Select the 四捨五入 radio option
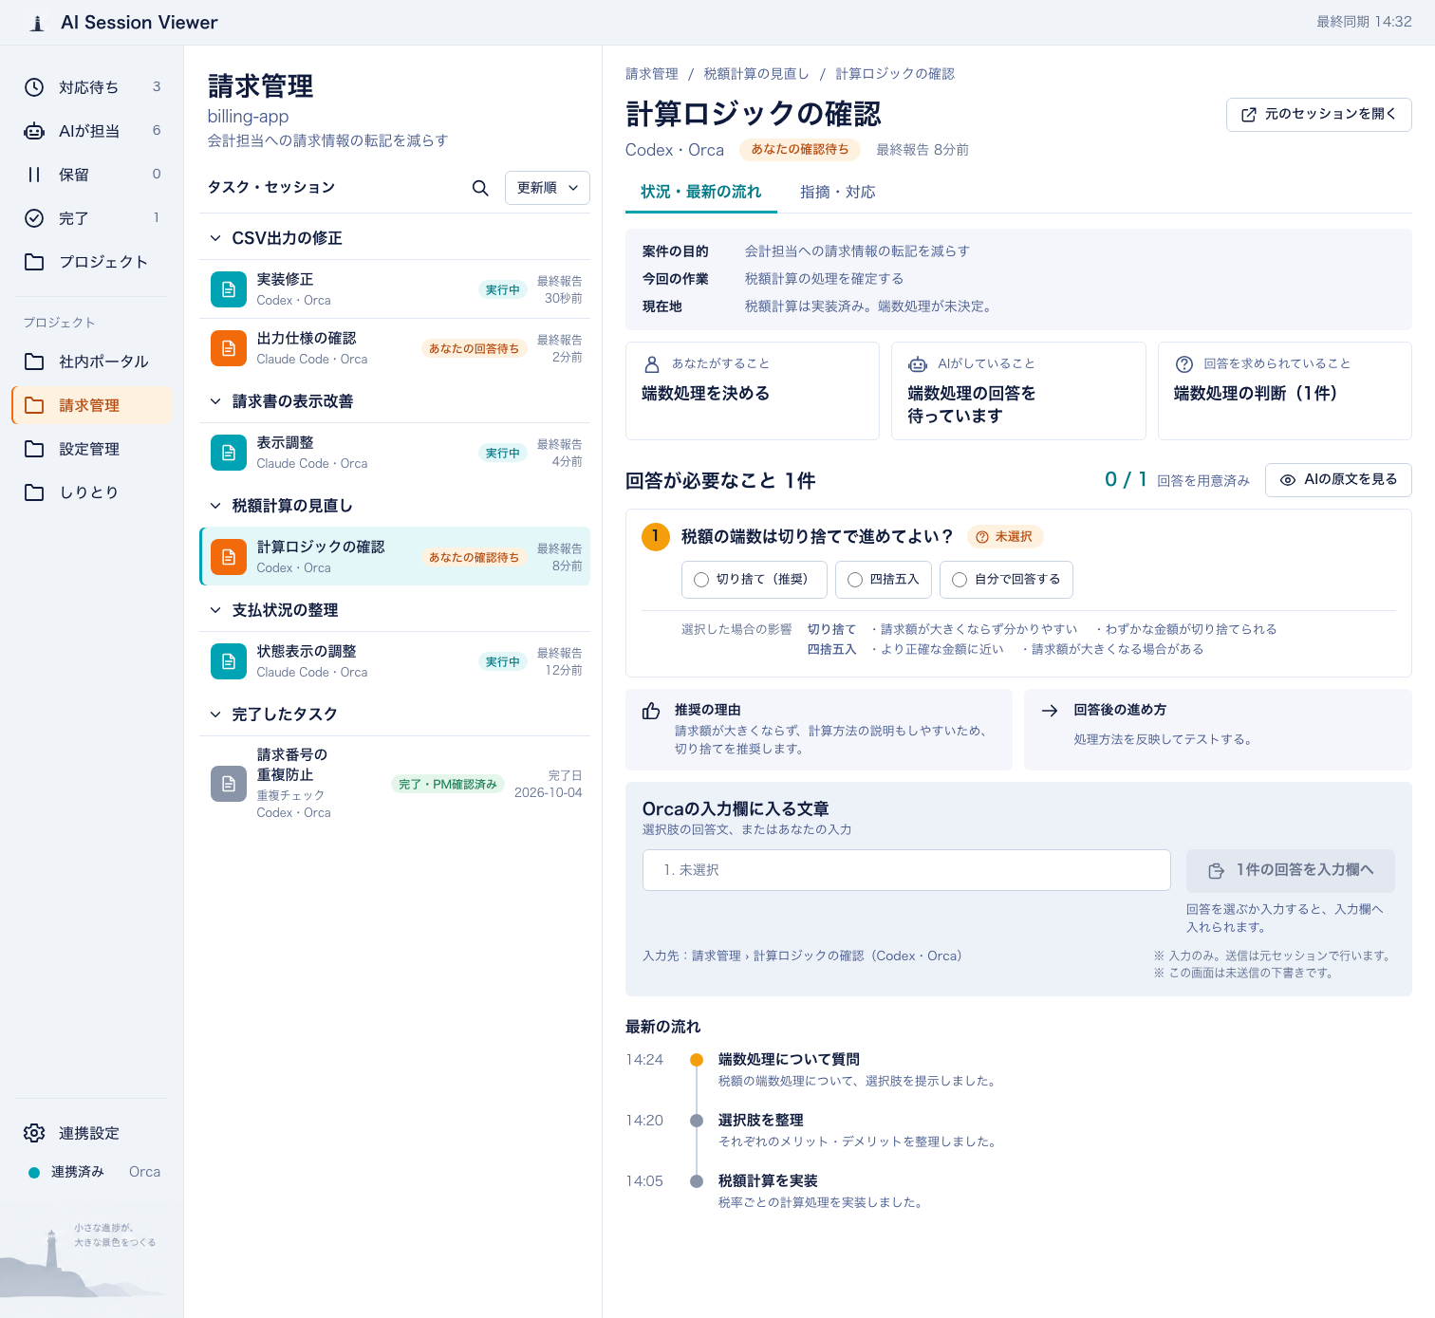This screenshot has height=1318, width=1435. coord(884,580)
